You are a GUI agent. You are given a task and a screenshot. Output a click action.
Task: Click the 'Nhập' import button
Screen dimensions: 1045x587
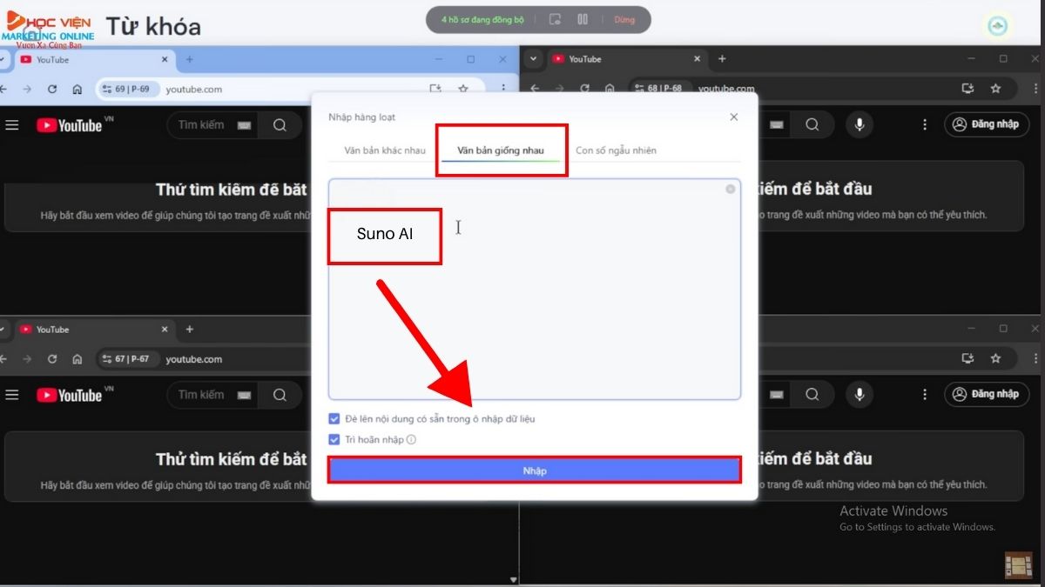pos(534,470)
